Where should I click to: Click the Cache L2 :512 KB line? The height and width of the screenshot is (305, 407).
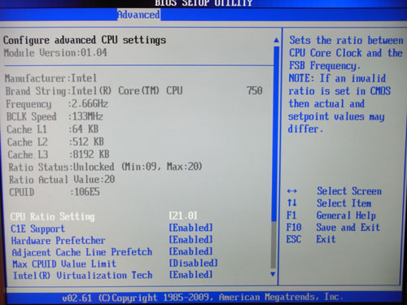55,142
